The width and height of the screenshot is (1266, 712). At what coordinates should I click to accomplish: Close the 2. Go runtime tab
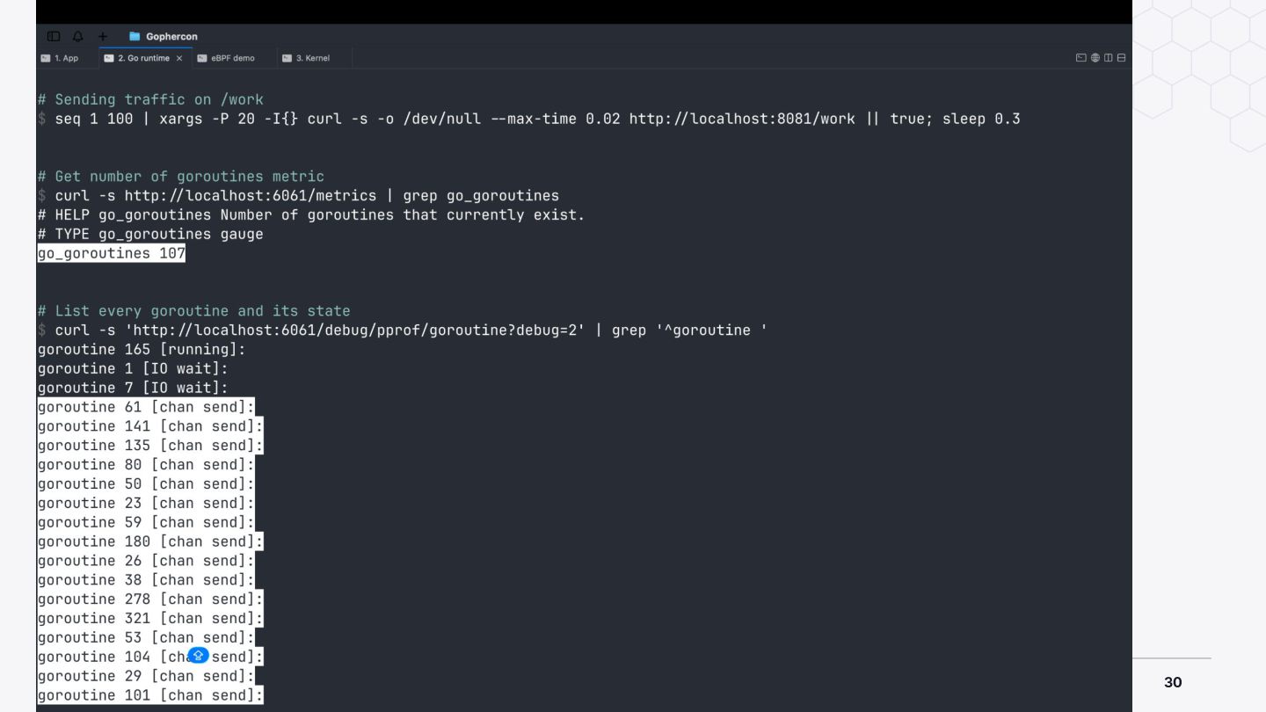tap(179, 58)
